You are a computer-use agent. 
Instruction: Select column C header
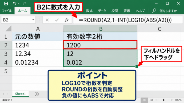coord(159,29)
